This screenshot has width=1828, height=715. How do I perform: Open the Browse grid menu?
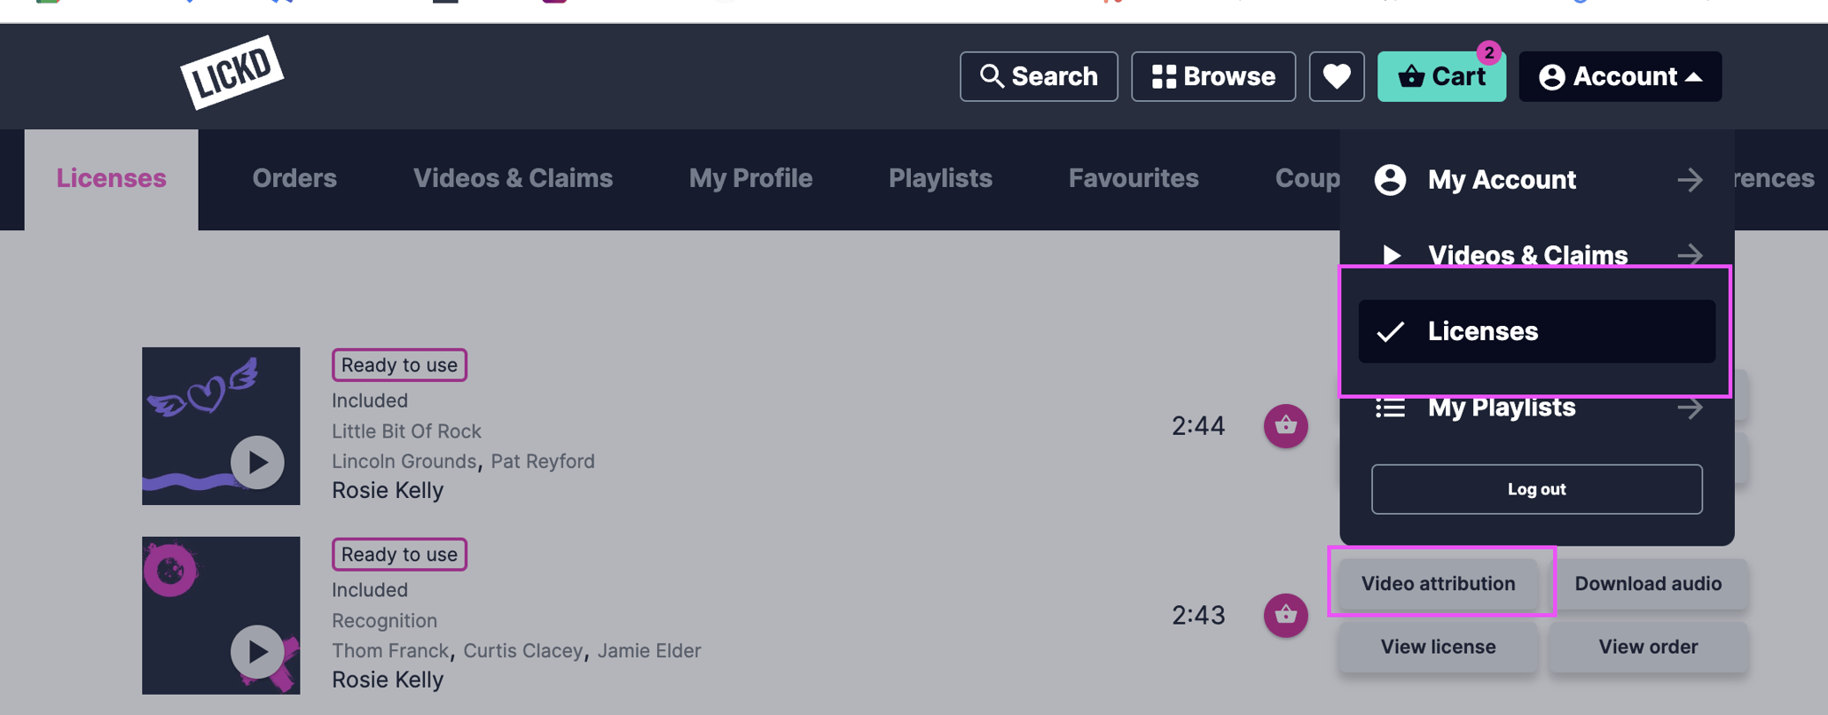pos(1212,77)
